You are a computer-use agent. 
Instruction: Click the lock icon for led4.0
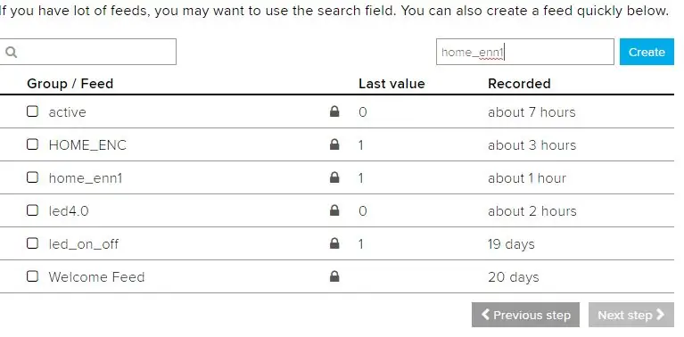coord(334,210)
